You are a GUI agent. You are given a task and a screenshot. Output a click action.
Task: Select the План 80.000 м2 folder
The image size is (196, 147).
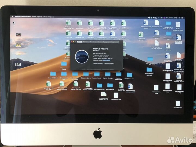(53, 75)
